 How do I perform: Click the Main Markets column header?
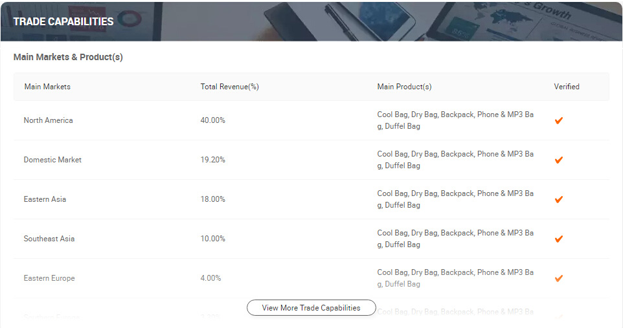pos(47,87)
